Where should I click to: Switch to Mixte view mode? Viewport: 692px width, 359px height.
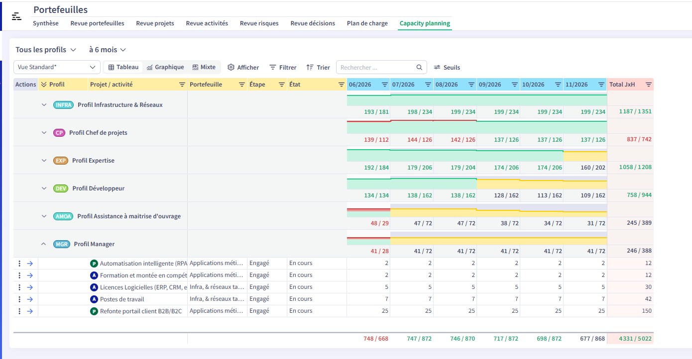[204, 67]
